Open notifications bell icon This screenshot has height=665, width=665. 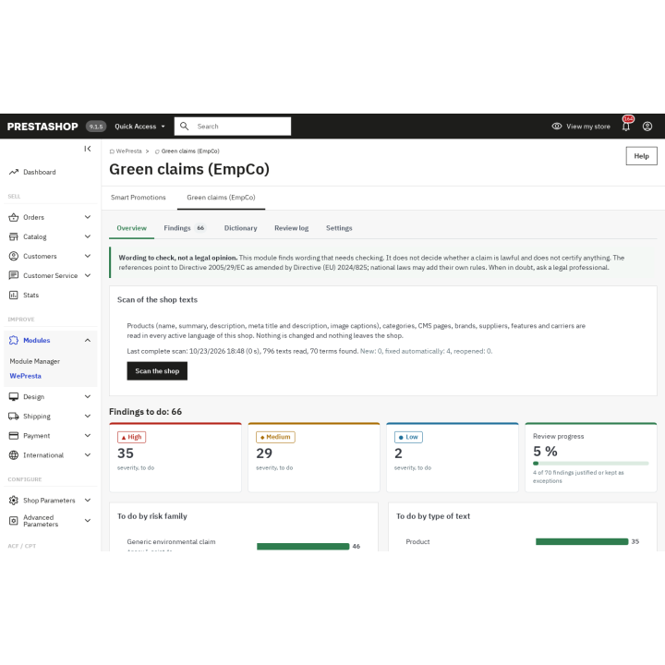tap(626, 127)
